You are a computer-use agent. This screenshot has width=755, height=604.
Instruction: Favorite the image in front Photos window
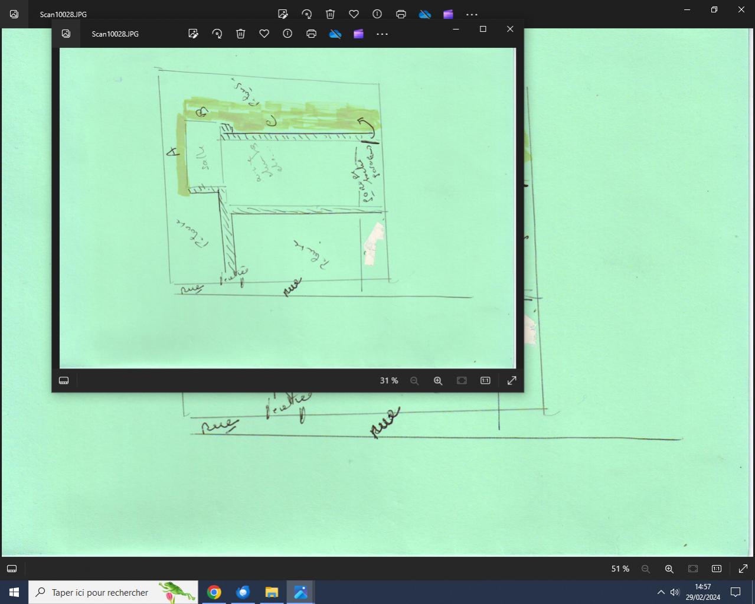tap(264, 34)
